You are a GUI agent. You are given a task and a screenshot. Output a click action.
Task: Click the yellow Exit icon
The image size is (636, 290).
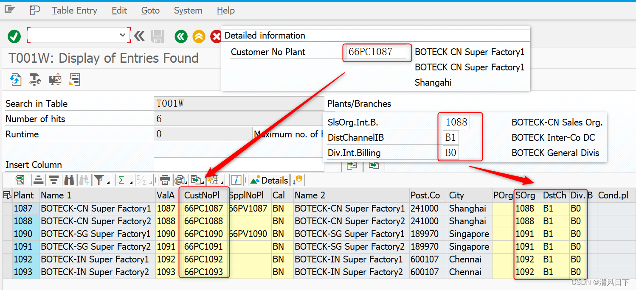(x=199, y=36)
